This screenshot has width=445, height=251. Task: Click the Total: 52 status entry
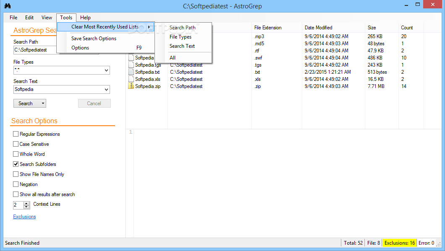(x=353, y=243)
